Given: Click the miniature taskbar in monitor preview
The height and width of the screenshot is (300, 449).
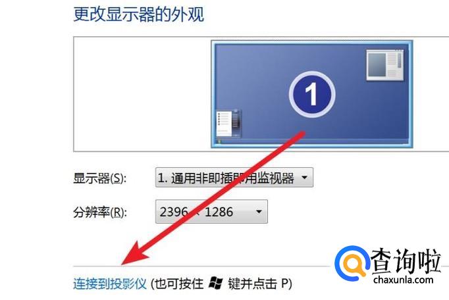Looking at the screenshot, I should tap(312, 141).
